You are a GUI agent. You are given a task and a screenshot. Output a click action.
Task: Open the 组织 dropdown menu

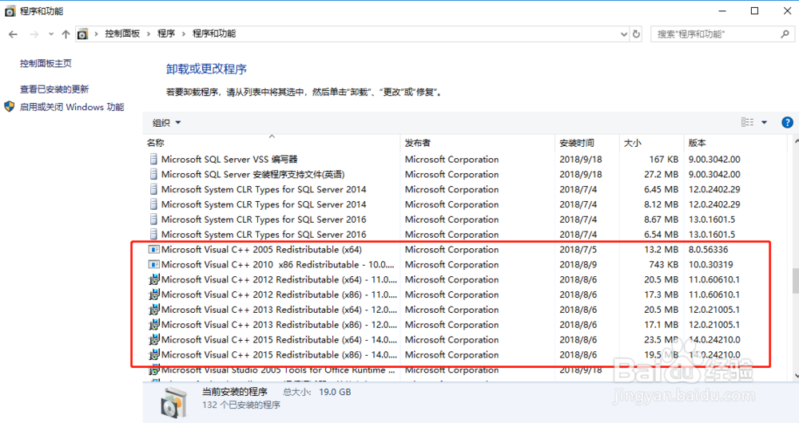pos(167,123)
